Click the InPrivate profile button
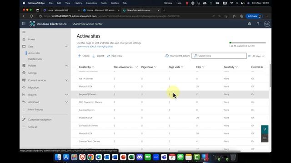Viewport: 291px width, 163px height. (x=254, y=16)
